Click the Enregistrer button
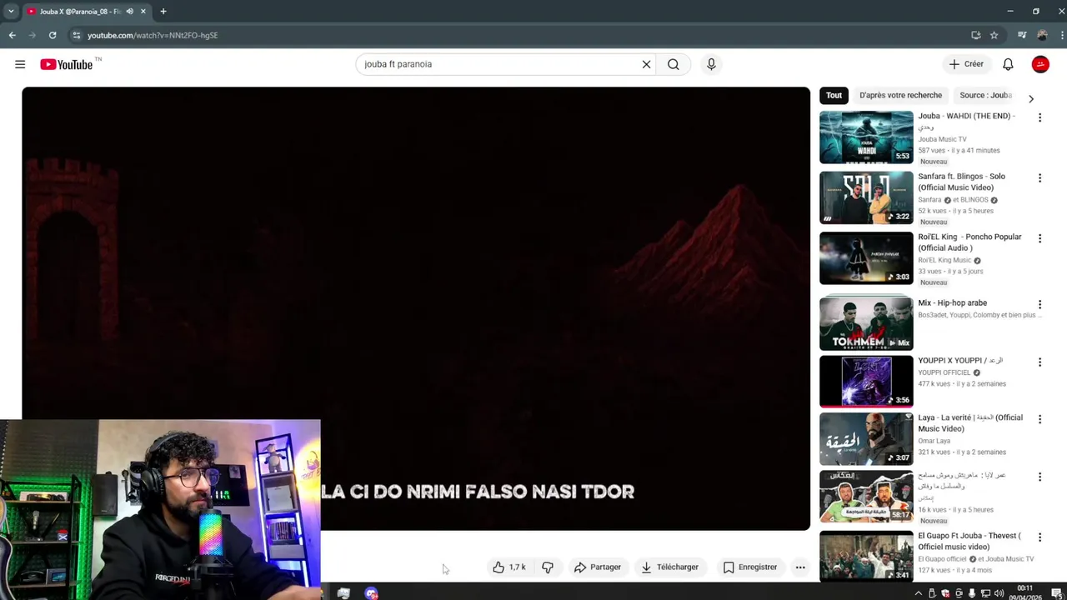 750,567
